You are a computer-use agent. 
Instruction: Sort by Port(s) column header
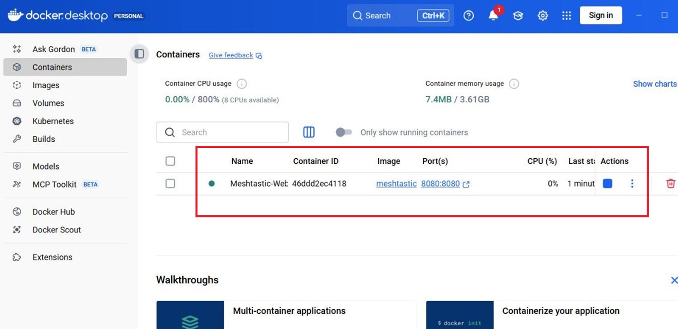pos(435,161)
